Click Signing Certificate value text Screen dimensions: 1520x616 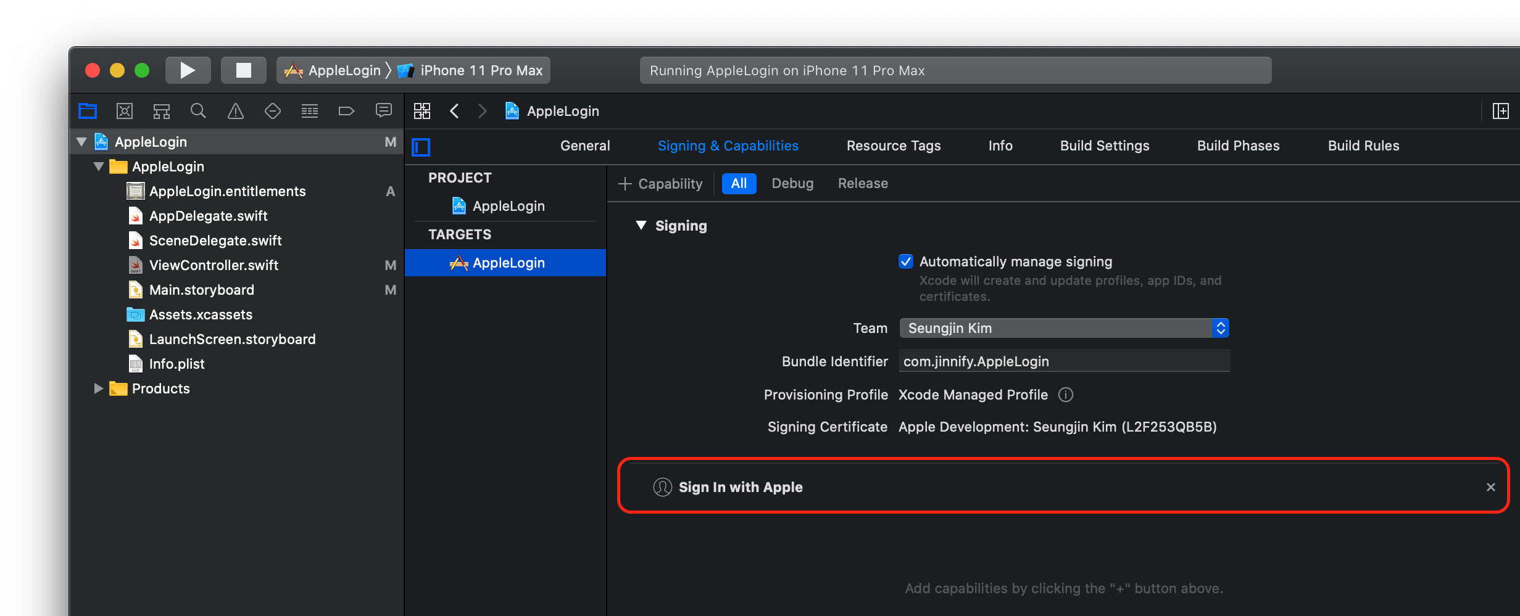click(x=1058, y=427)
